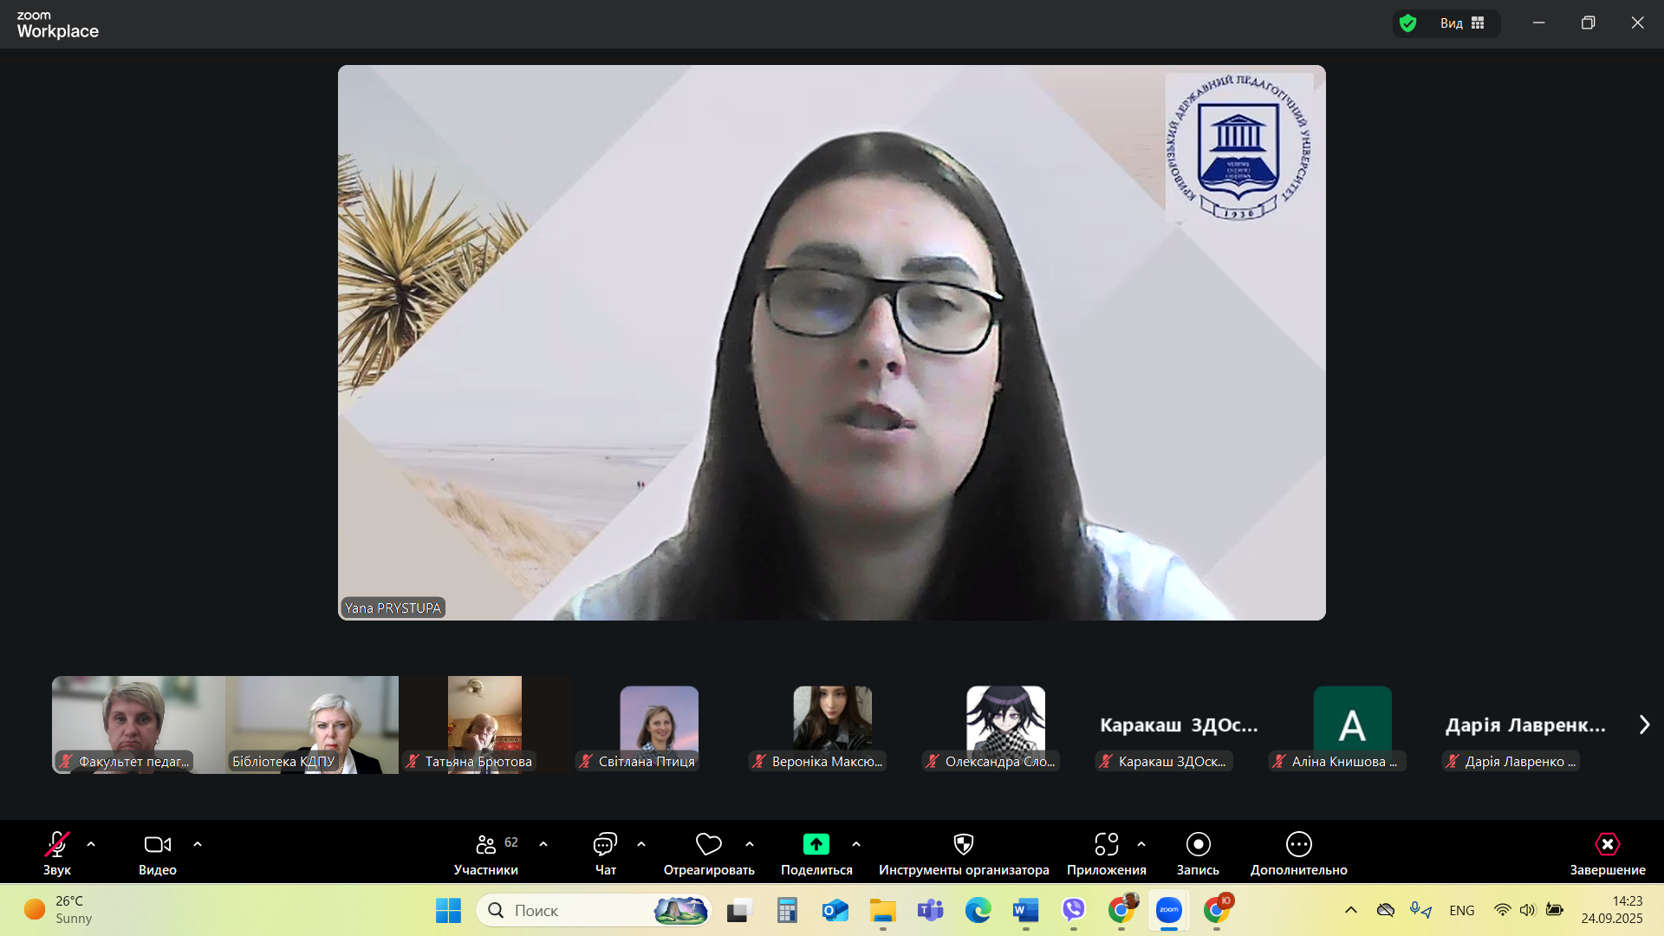Unmute the microphone audio button

(57, 844)
